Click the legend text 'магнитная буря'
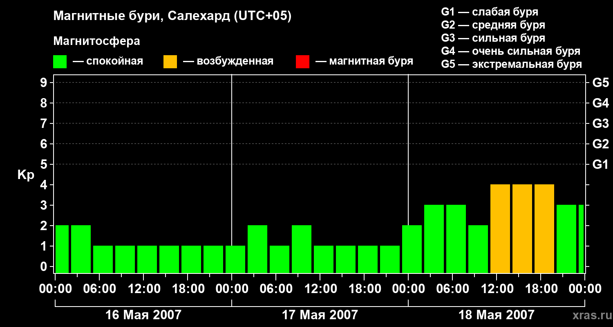This screenshot has height=327, width=613. coord(371,61)
